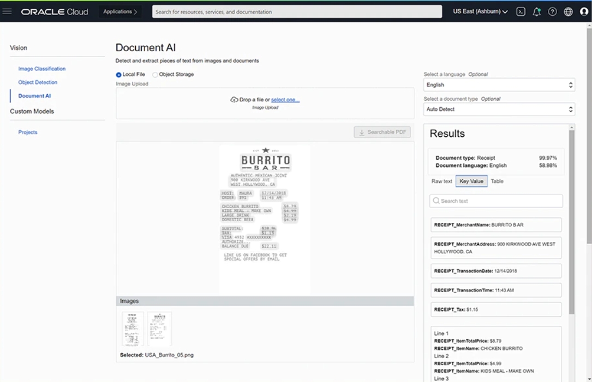Click the RECEIPT_Tax result row
This screenshot has width=592, height=382.
pyautogui.click(x=496, y=309)
